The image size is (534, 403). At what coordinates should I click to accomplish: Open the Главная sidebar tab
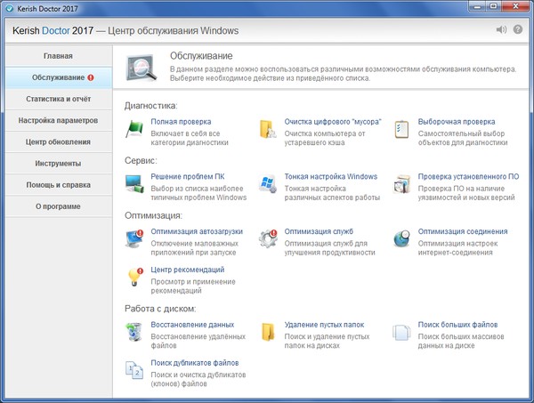[58, 56]
